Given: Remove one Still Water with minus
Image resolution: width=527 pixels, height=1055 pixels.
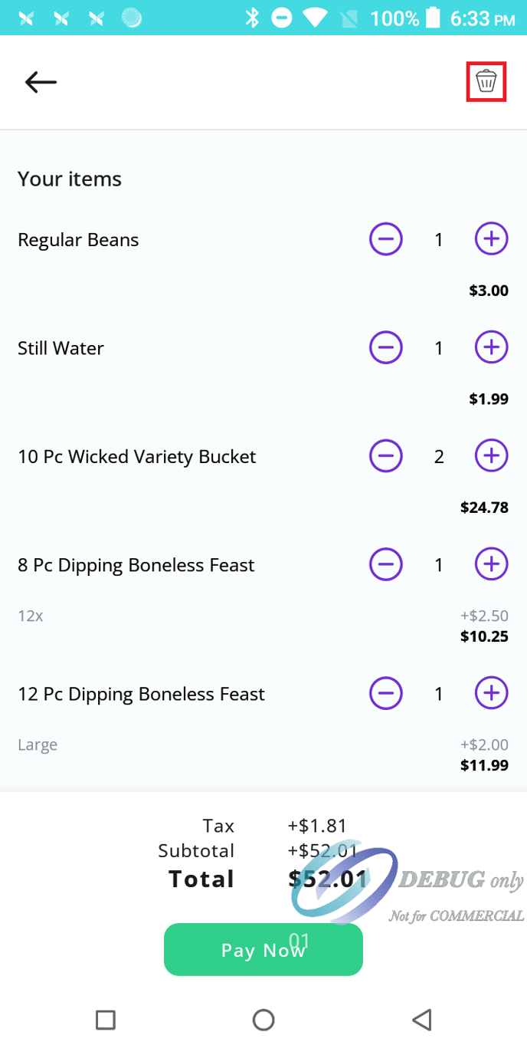Looking at the screenshot, I should 386,348.
